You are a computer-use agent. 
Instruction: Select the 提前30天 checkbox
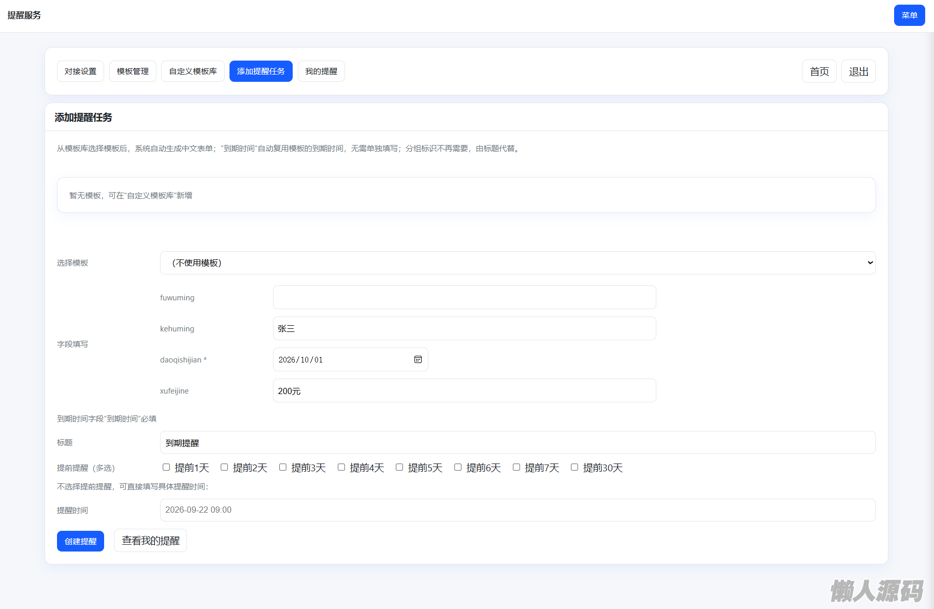[x=574, y=467]
